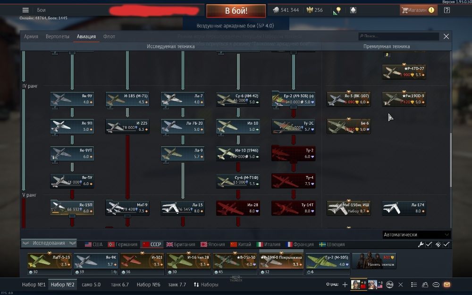Open the contacts friends icon
This screenshot has height=295, width=472.
[x=425, y=285]
